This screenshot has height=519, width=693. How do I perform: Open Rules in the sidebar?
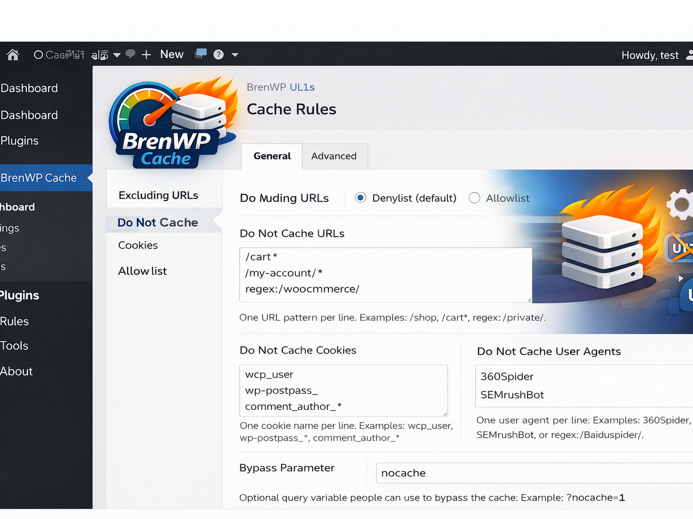14,321
